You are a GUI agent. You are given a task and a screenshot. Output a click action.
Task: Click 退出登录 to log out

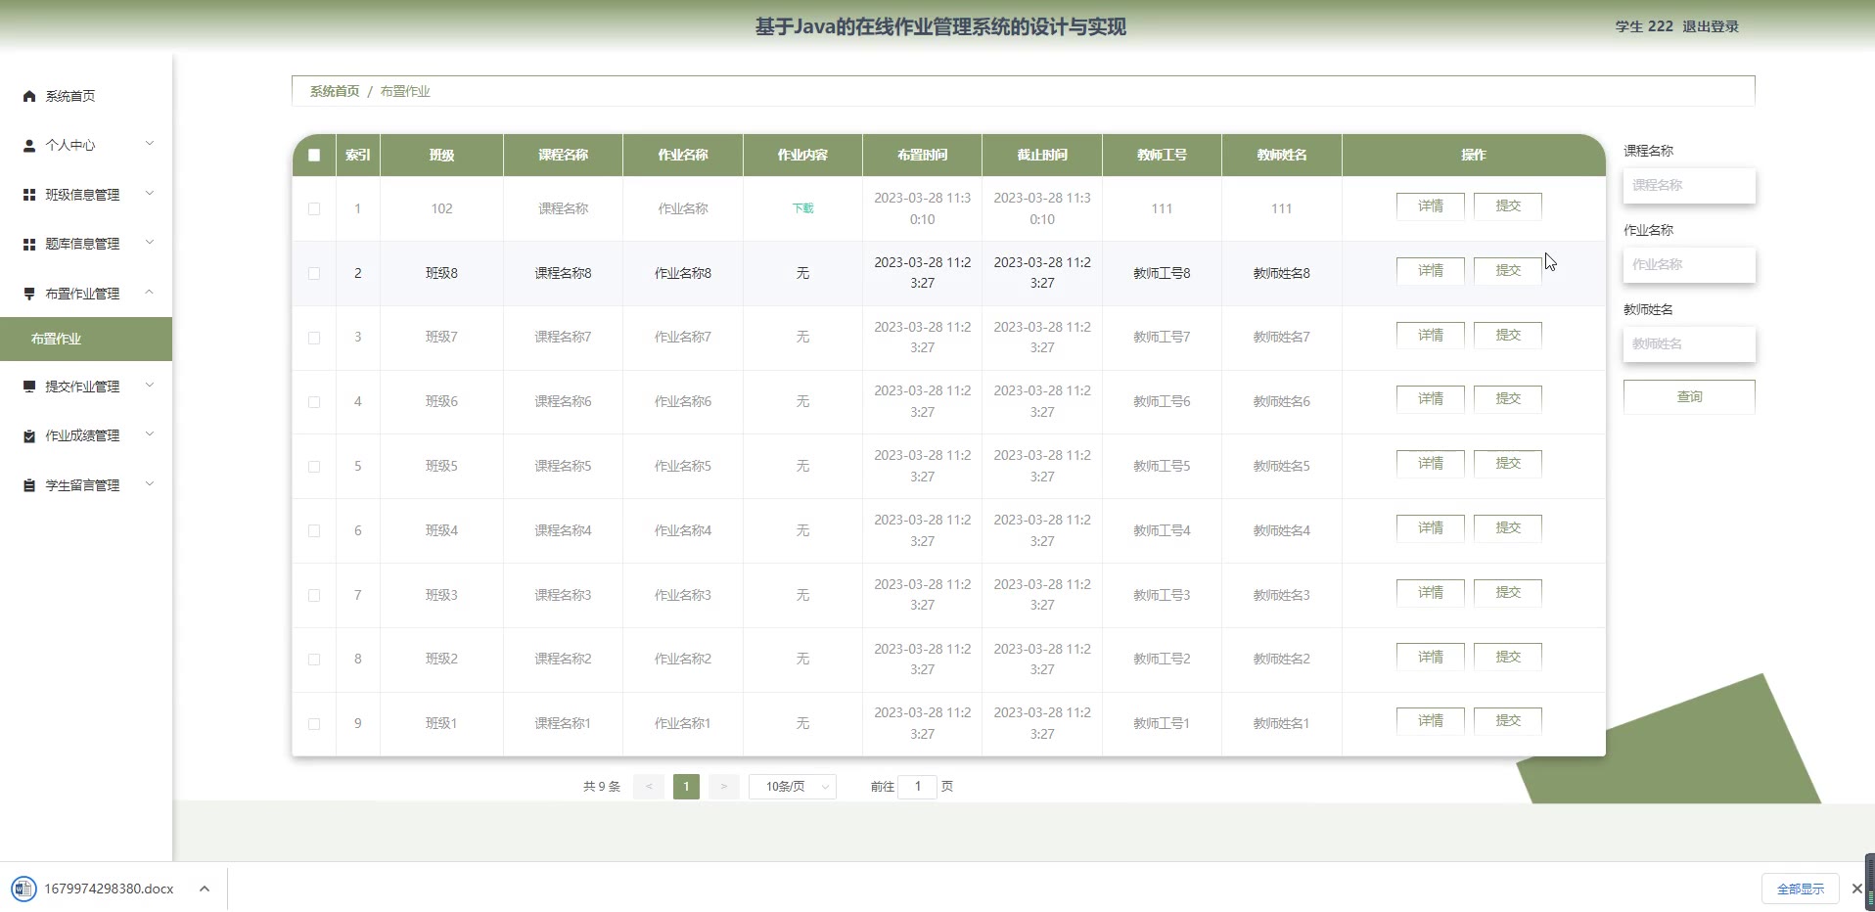[1711, 26]
